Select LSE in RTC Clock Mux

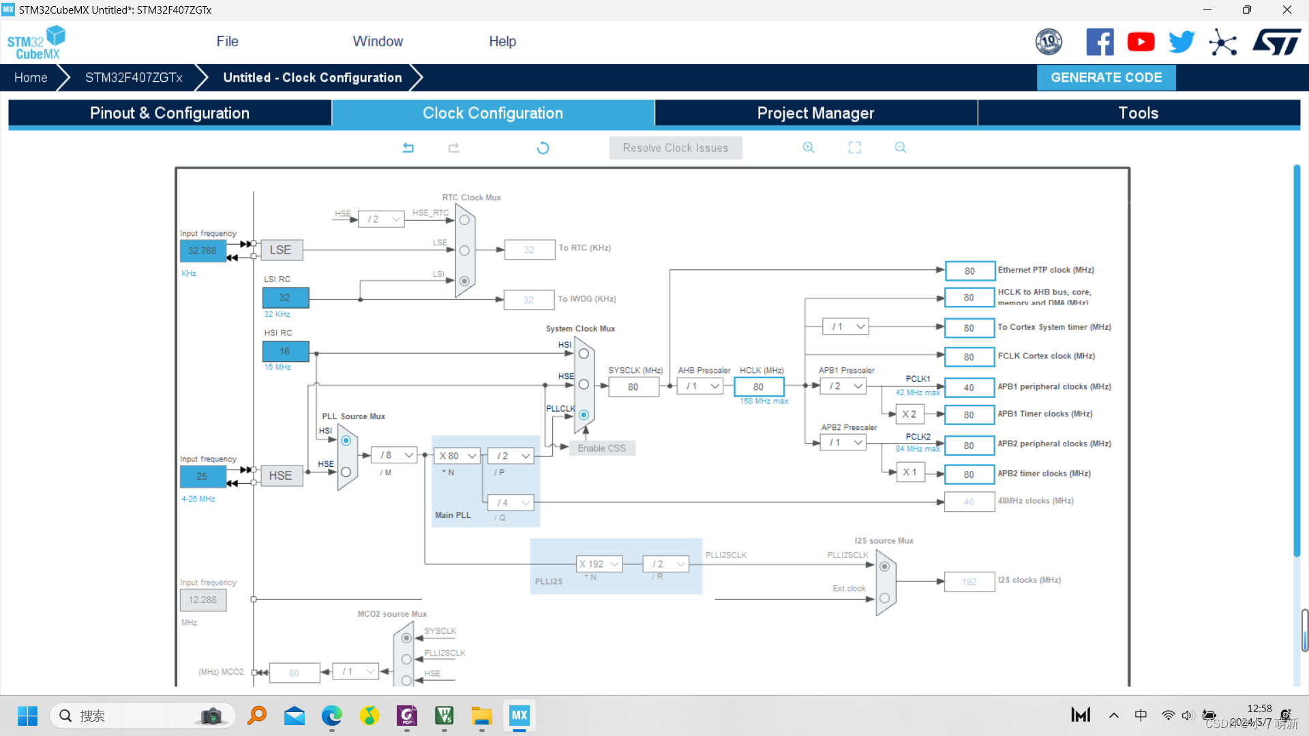tap(464, 251)
